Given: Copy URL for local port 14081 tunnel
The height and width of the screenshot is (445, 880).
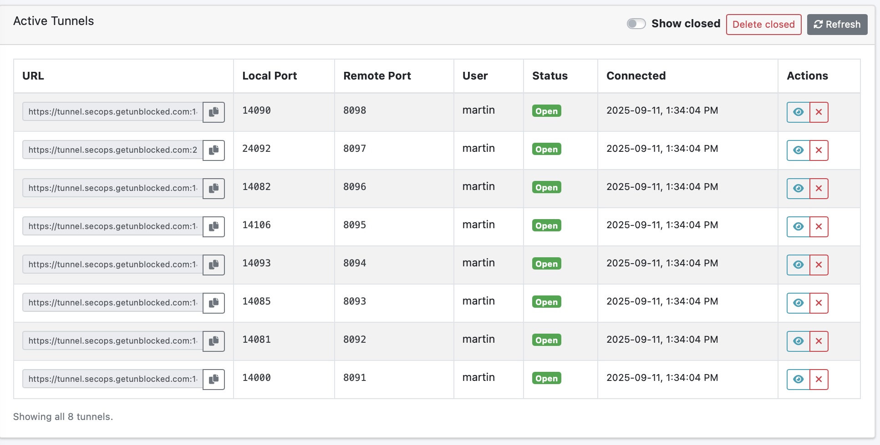Looking at the screenshot, I should (x=214, y=341).
